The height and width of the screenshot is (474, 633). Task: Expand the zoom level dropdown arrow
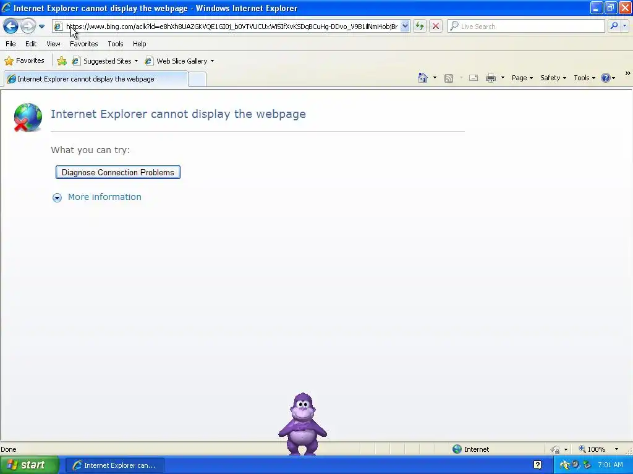click(x=616, y=449)
